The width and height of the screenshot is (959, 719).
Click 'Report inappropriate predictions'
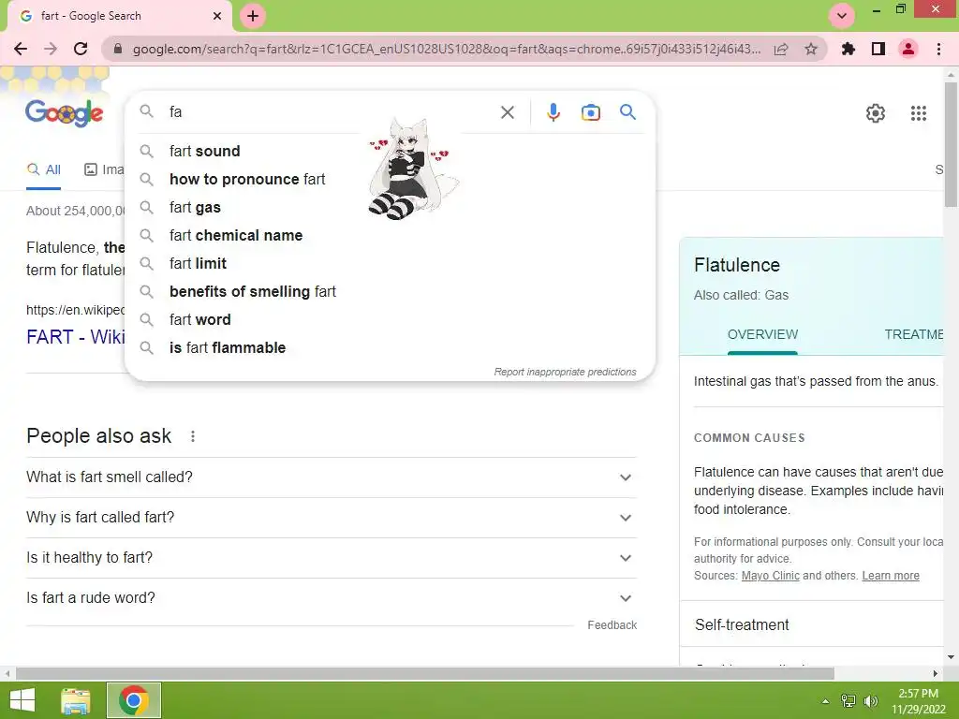pyautogui.click(x=565, y=372)
